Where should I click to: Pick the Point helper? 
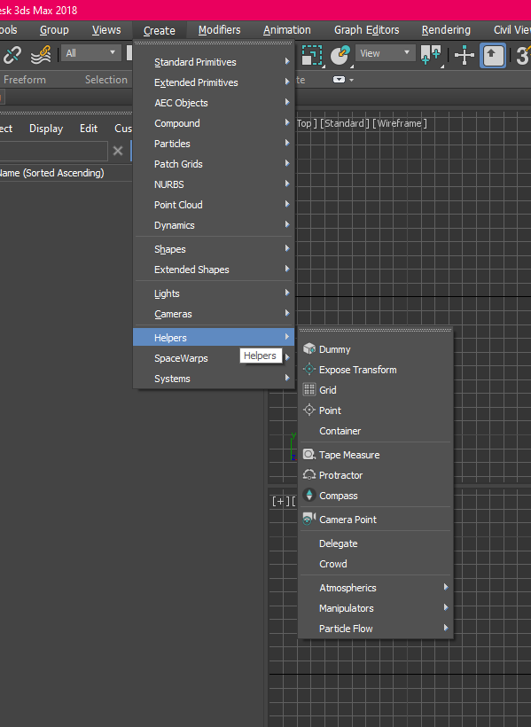(376, 410)
